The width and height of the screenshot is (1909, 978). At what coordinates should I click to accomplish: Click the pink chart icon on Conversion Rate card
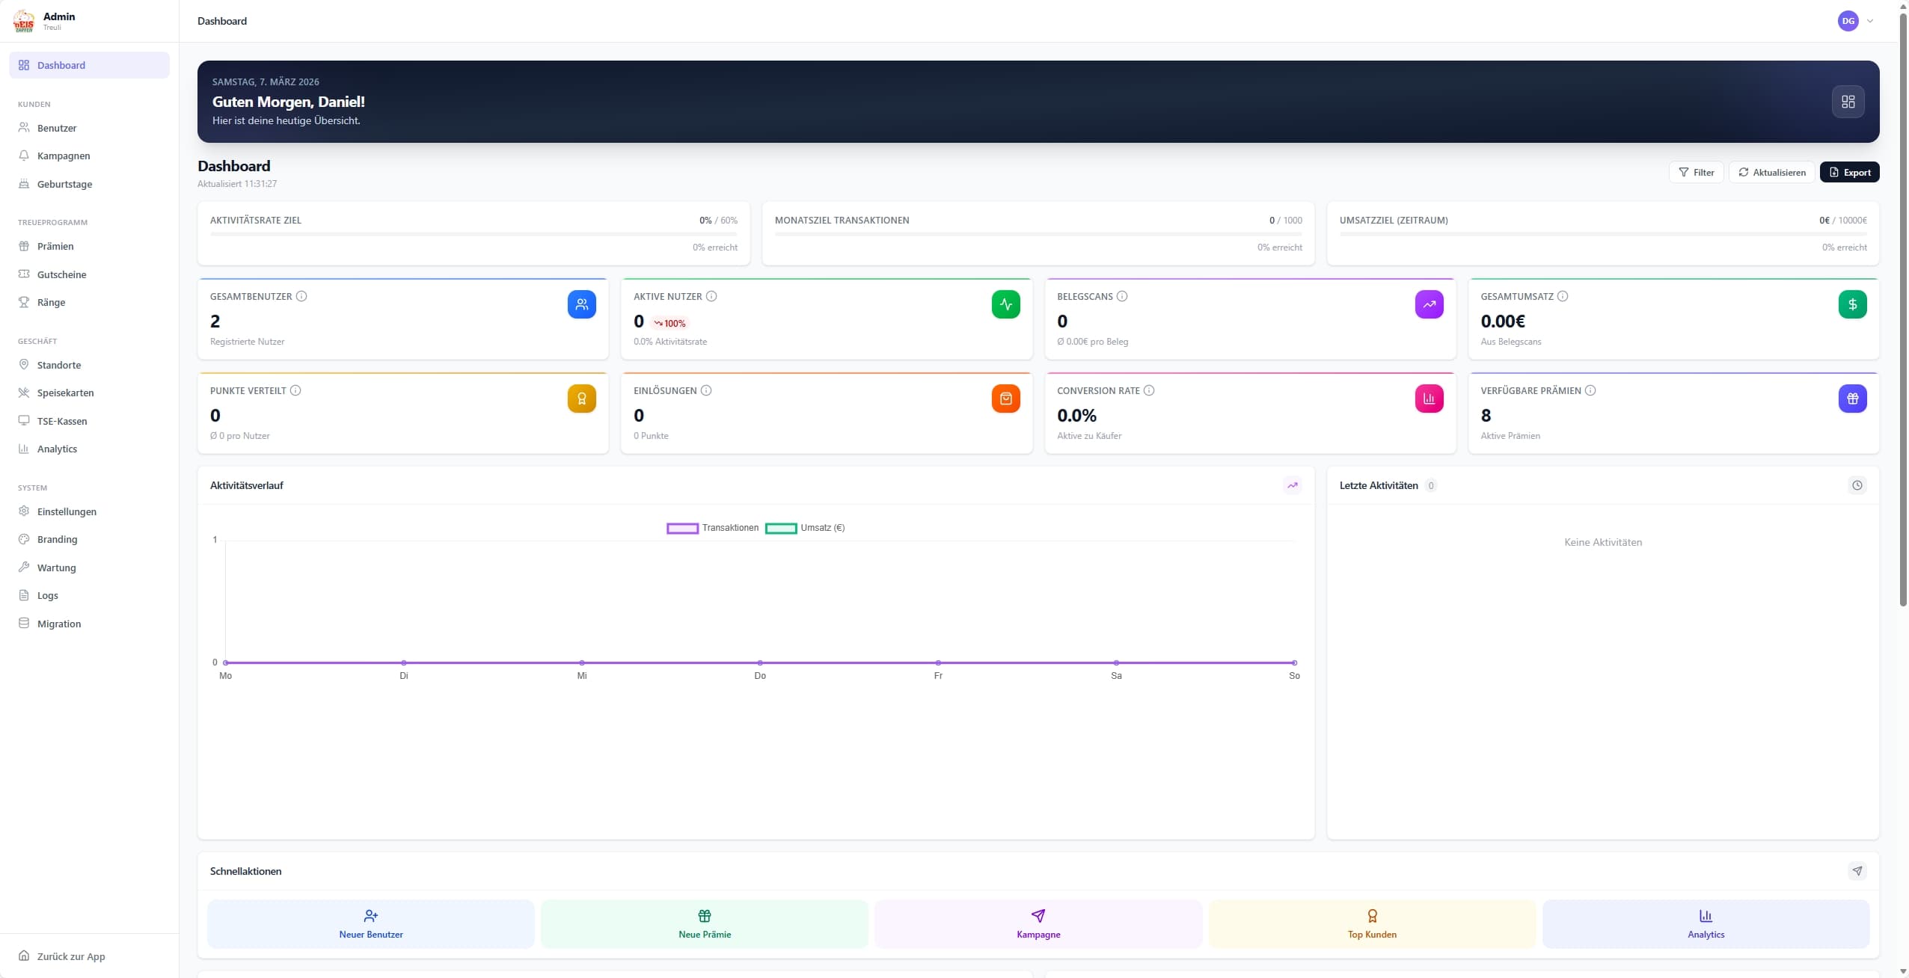click(x=1429, y=399)
